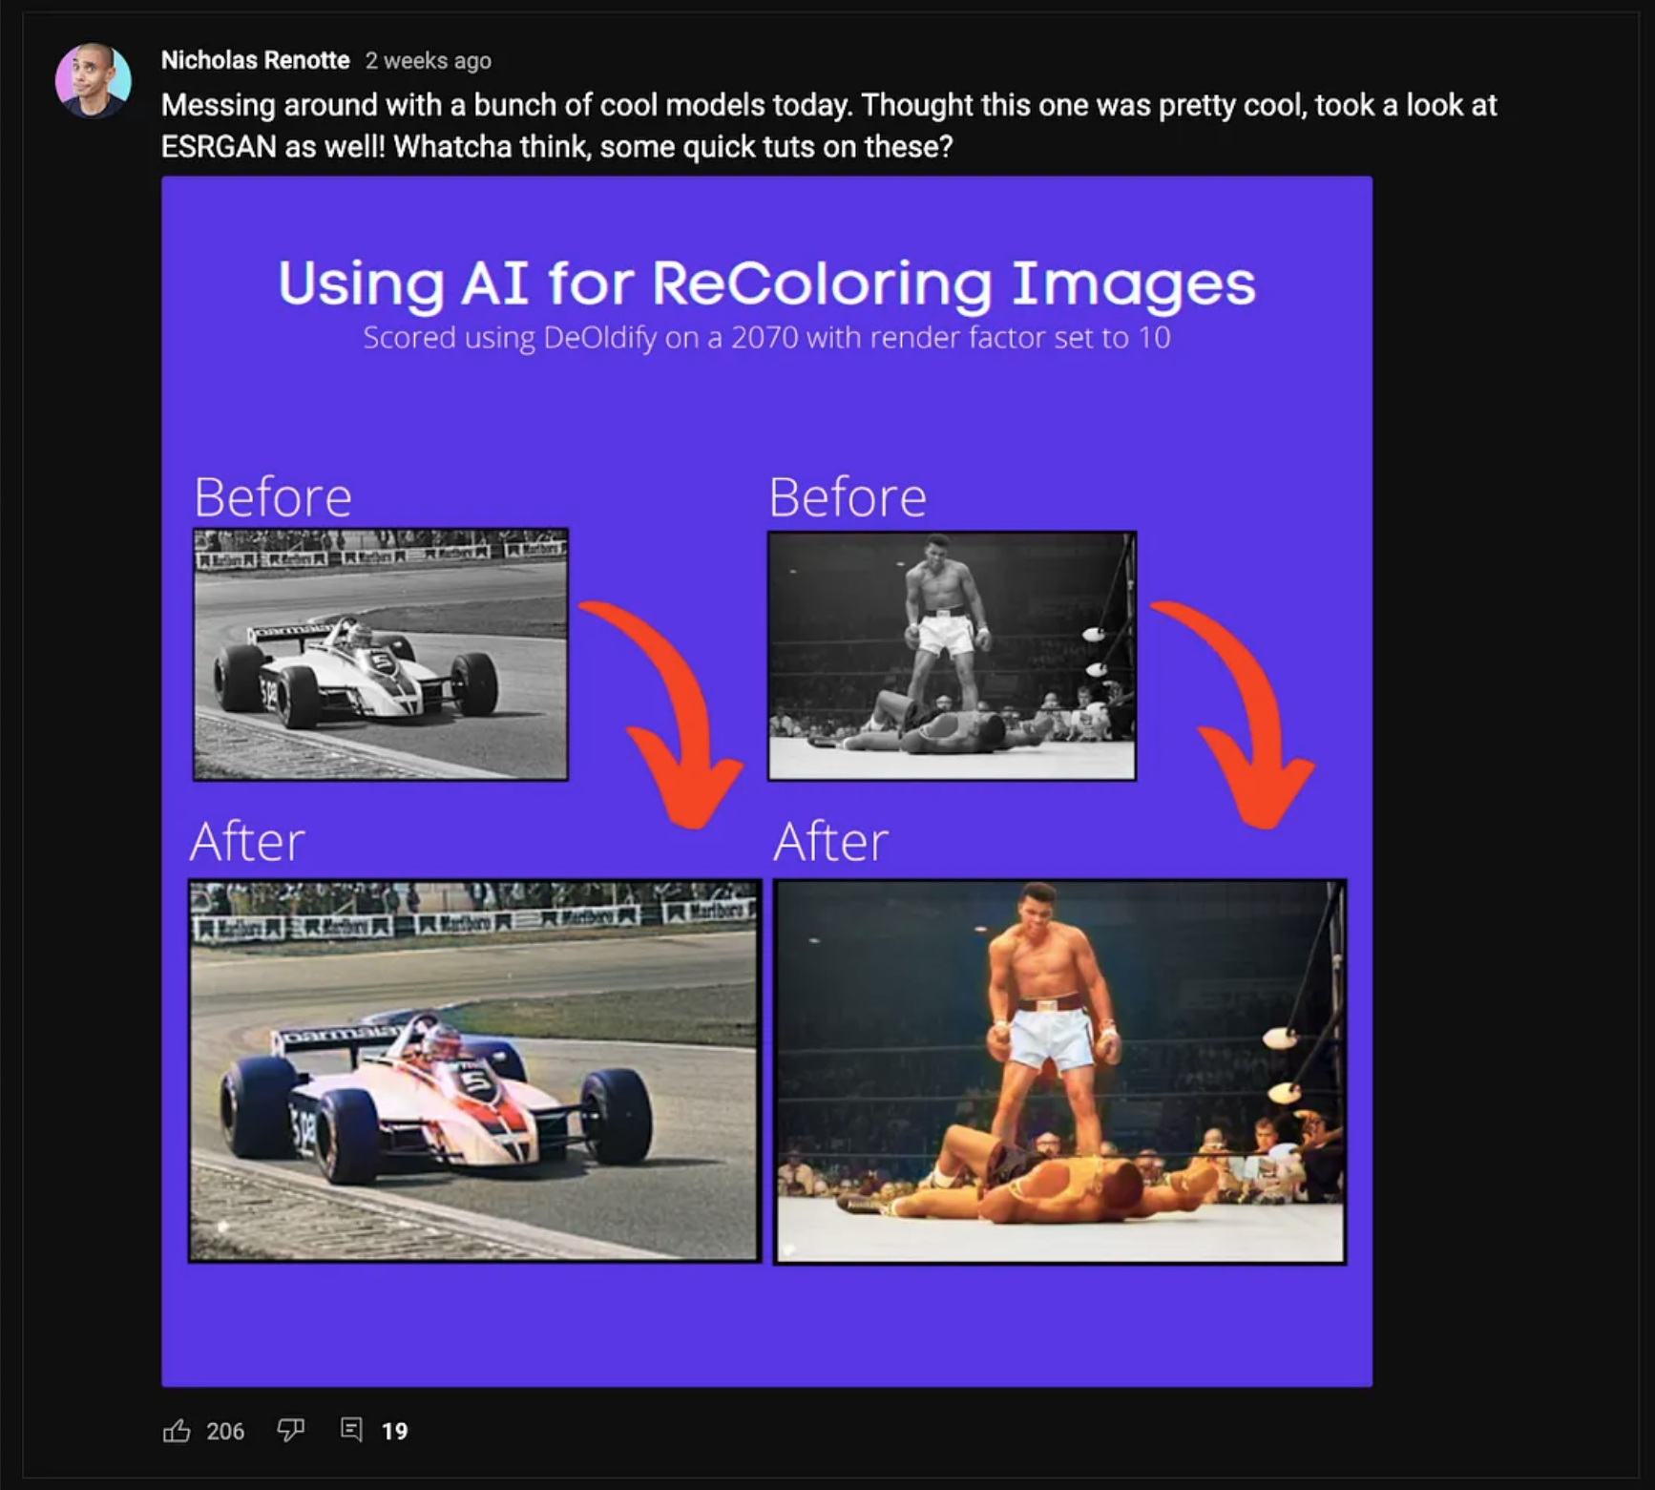This screenshot has height=1490, width=1655.
Task: Click the 'Scored using DeOldify' subtitle text
Action: pos(766,338)
